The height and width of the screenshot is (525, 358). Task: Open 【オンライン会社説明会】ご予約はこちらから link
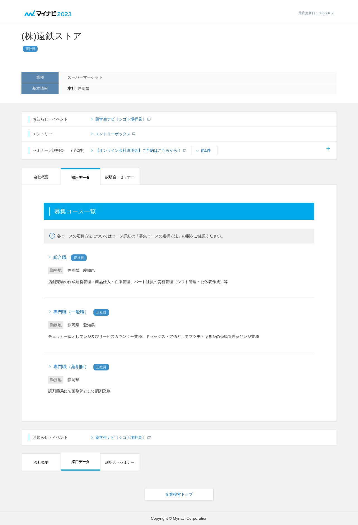coord(138,150)
